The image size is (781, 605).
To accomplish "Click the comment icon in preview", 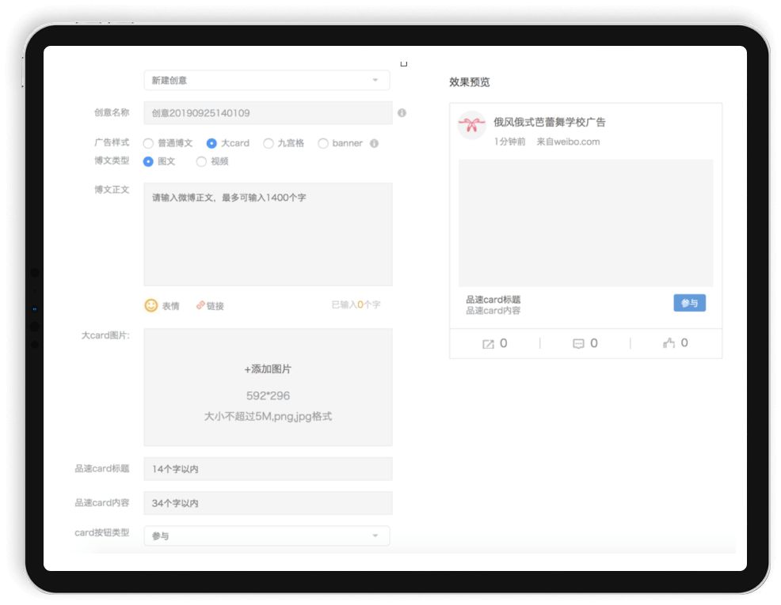I will tap(578, 344).
